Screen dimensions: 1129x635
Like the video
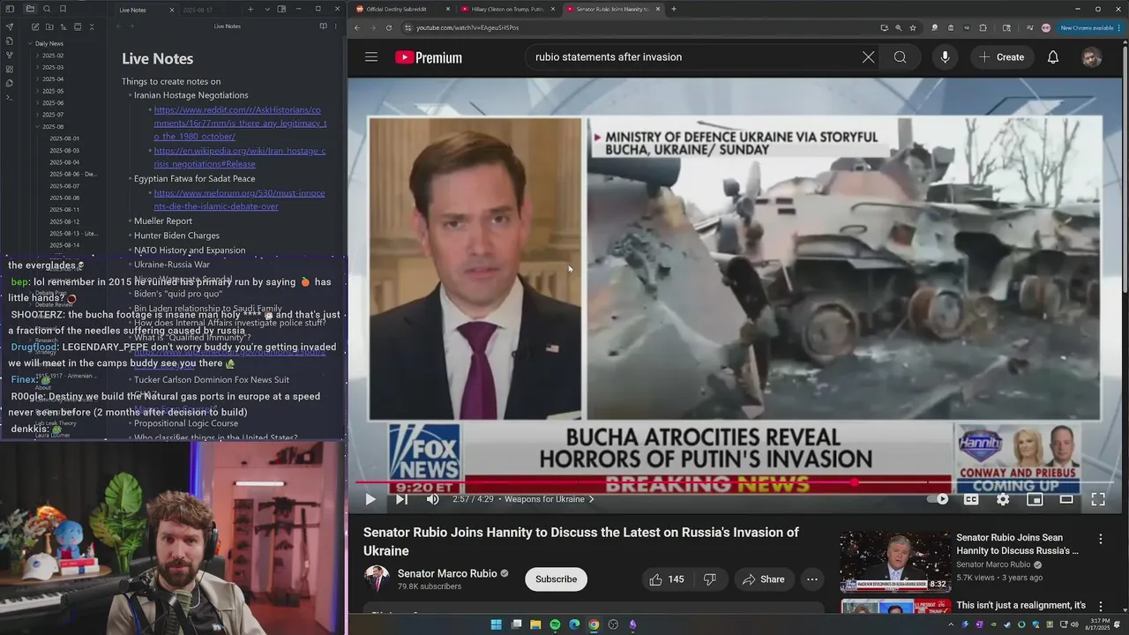click(666, 579)
